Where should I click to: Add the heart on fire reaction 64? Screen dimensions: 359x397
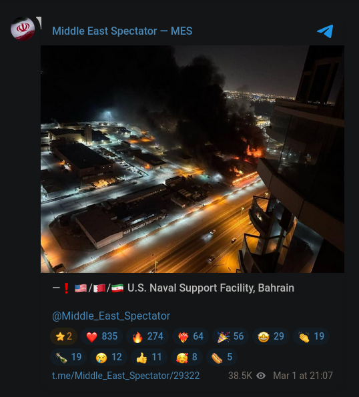click(x=190, y=336)
